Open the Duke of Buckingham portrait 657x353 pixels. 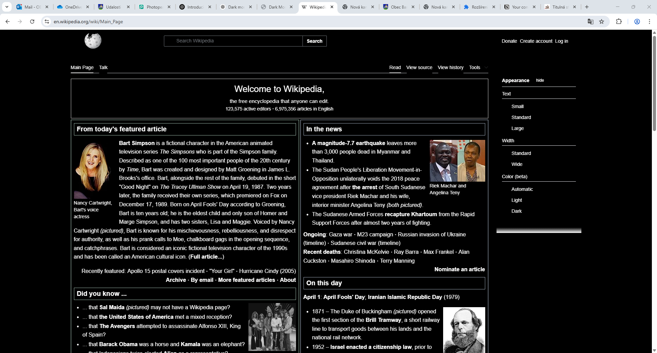[x=464, y=330]
